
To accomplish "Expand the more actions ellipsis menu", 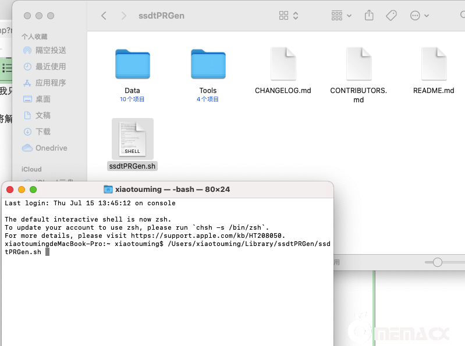I will click(420, 16).
